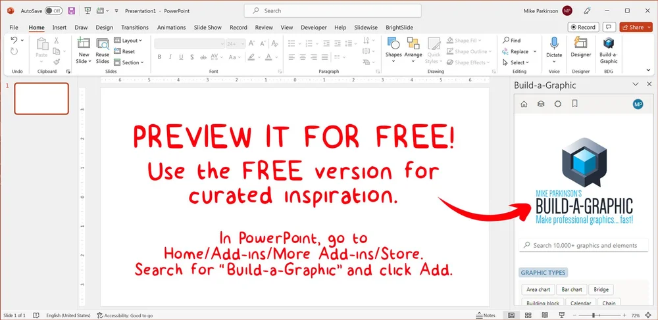Select slide 1 thumbnail
The image size is (658, 320).
41,99
